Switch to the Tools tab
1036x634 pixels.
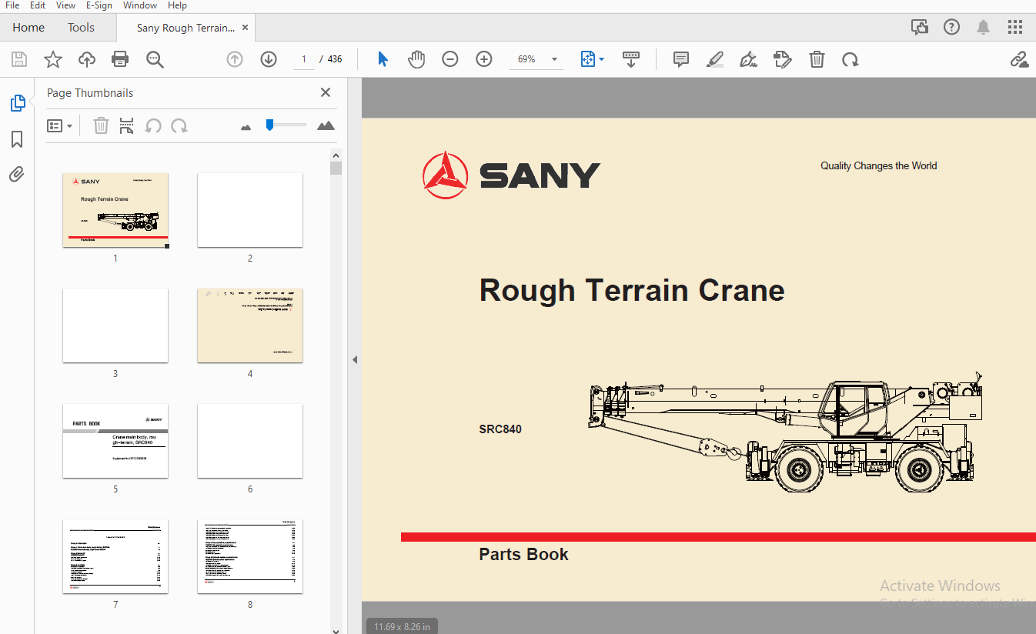click(81, 28)
